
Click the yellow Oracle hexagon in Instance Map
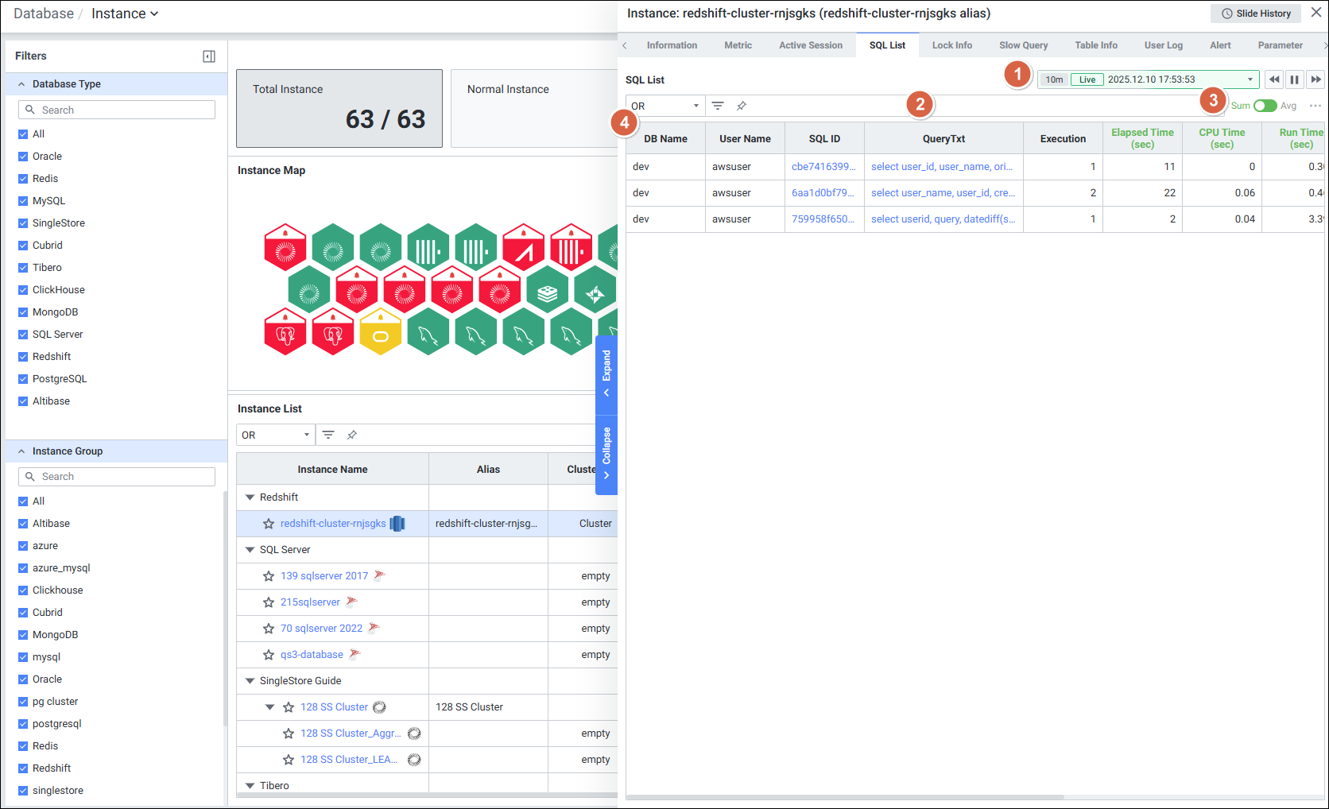tap(381, 332)
